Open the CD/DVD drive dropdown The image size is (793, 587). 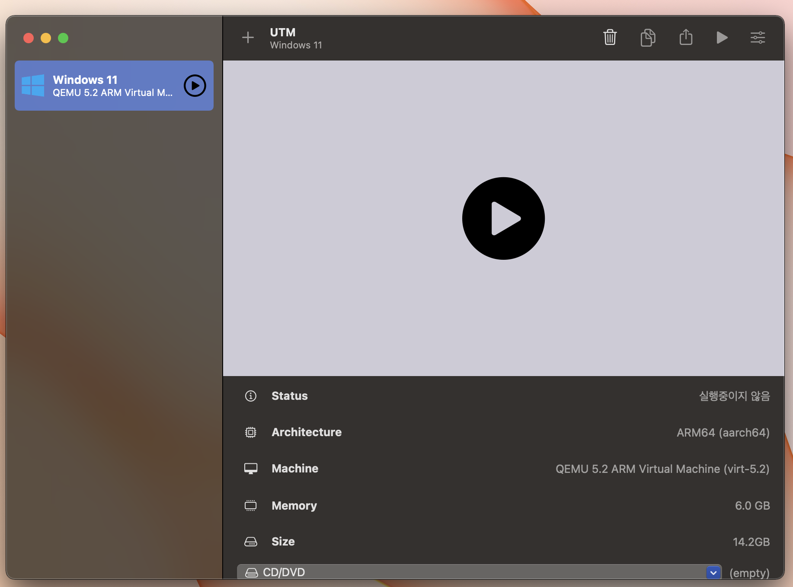479,572
